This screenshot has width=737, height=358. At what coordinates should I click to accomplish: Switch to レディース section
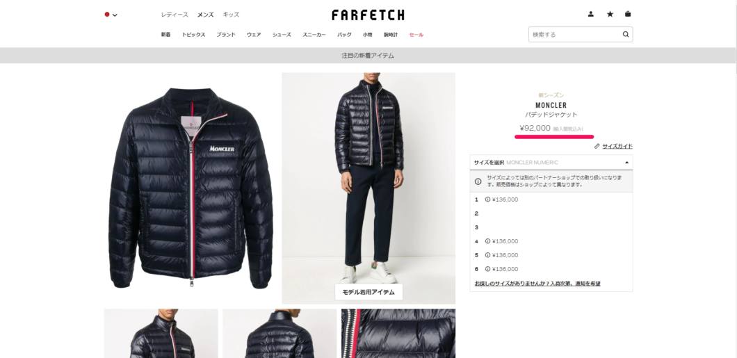pyautogui.click(x=175, y=15)
